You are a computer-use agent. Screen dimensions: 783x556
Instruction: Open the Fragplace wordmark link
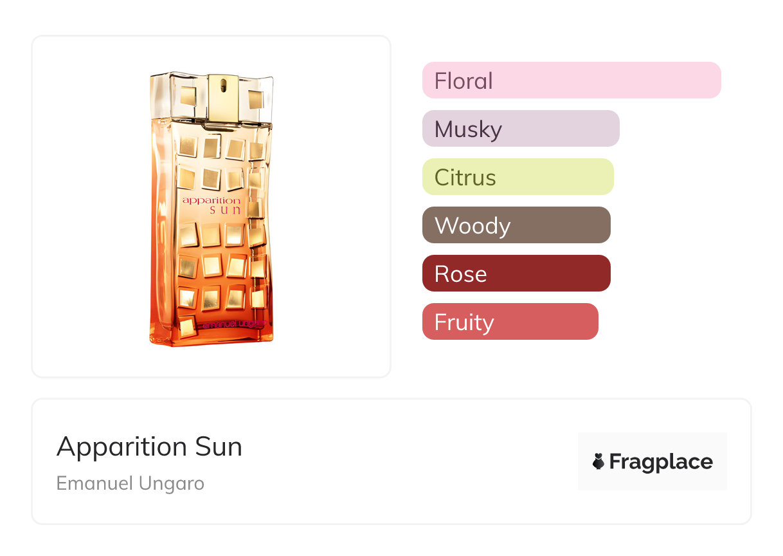[661, 461]
